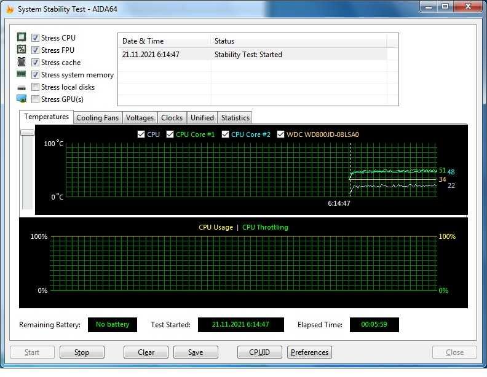Click the monitor icon beside Stress GPU(s)

point(22,99)
